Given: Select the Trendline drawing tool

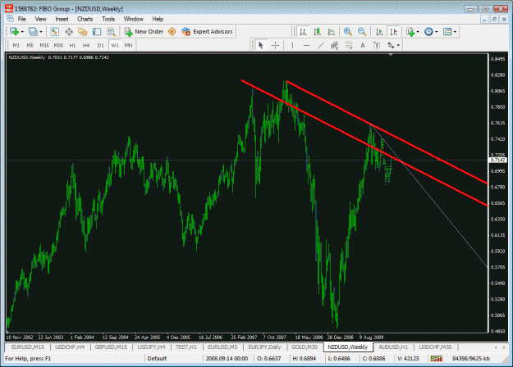Looking at the screenshot, I should pyautogui.click(x=320, y=45).
